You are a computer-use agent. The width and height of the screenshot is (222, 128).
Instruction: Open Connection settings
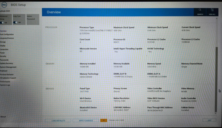(x=4, y=49)
